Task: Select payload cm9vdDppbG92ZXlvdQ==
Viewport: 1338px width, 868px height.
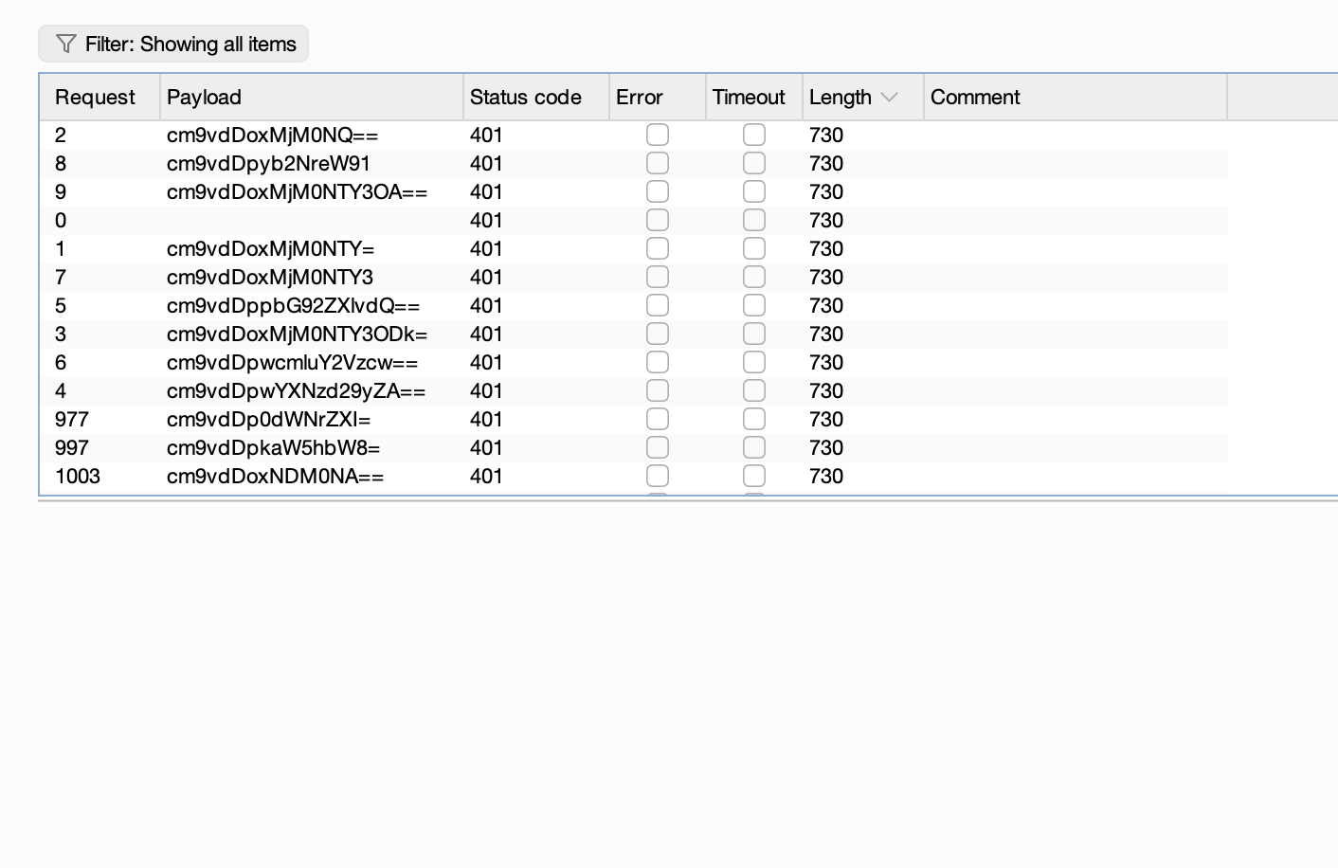Action: [x=294, y=305]
